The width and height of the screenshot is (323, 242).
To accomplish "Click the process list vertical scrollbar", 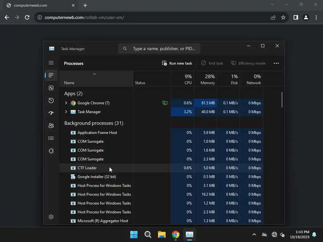I will 282,100.
